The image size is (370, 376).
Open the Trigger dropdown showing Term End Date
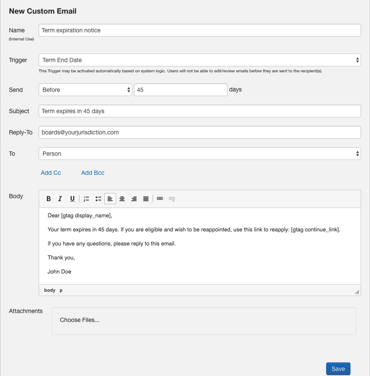[x=199, y=60]
